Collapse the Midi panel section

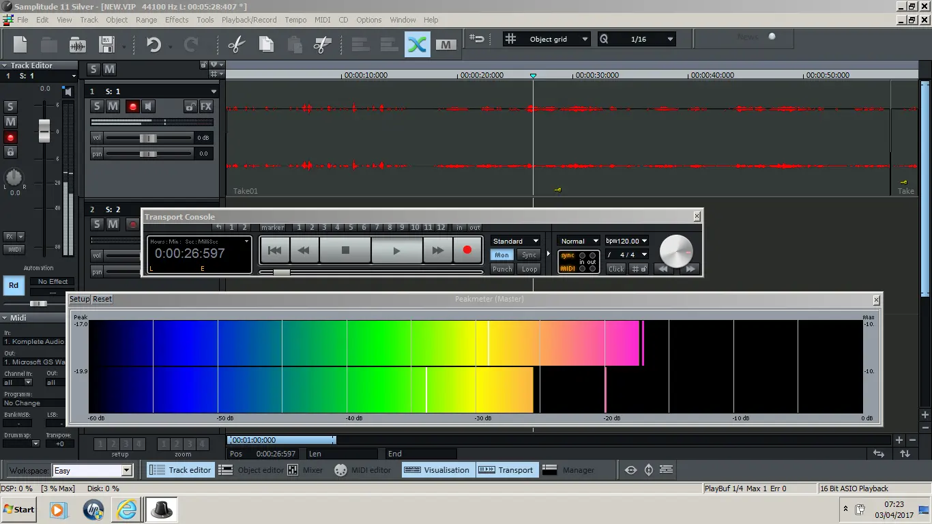point(5,318)
